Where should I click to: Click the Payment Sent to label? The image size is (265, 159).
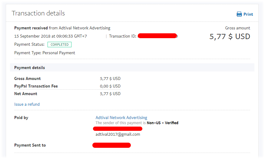(30, 145)
